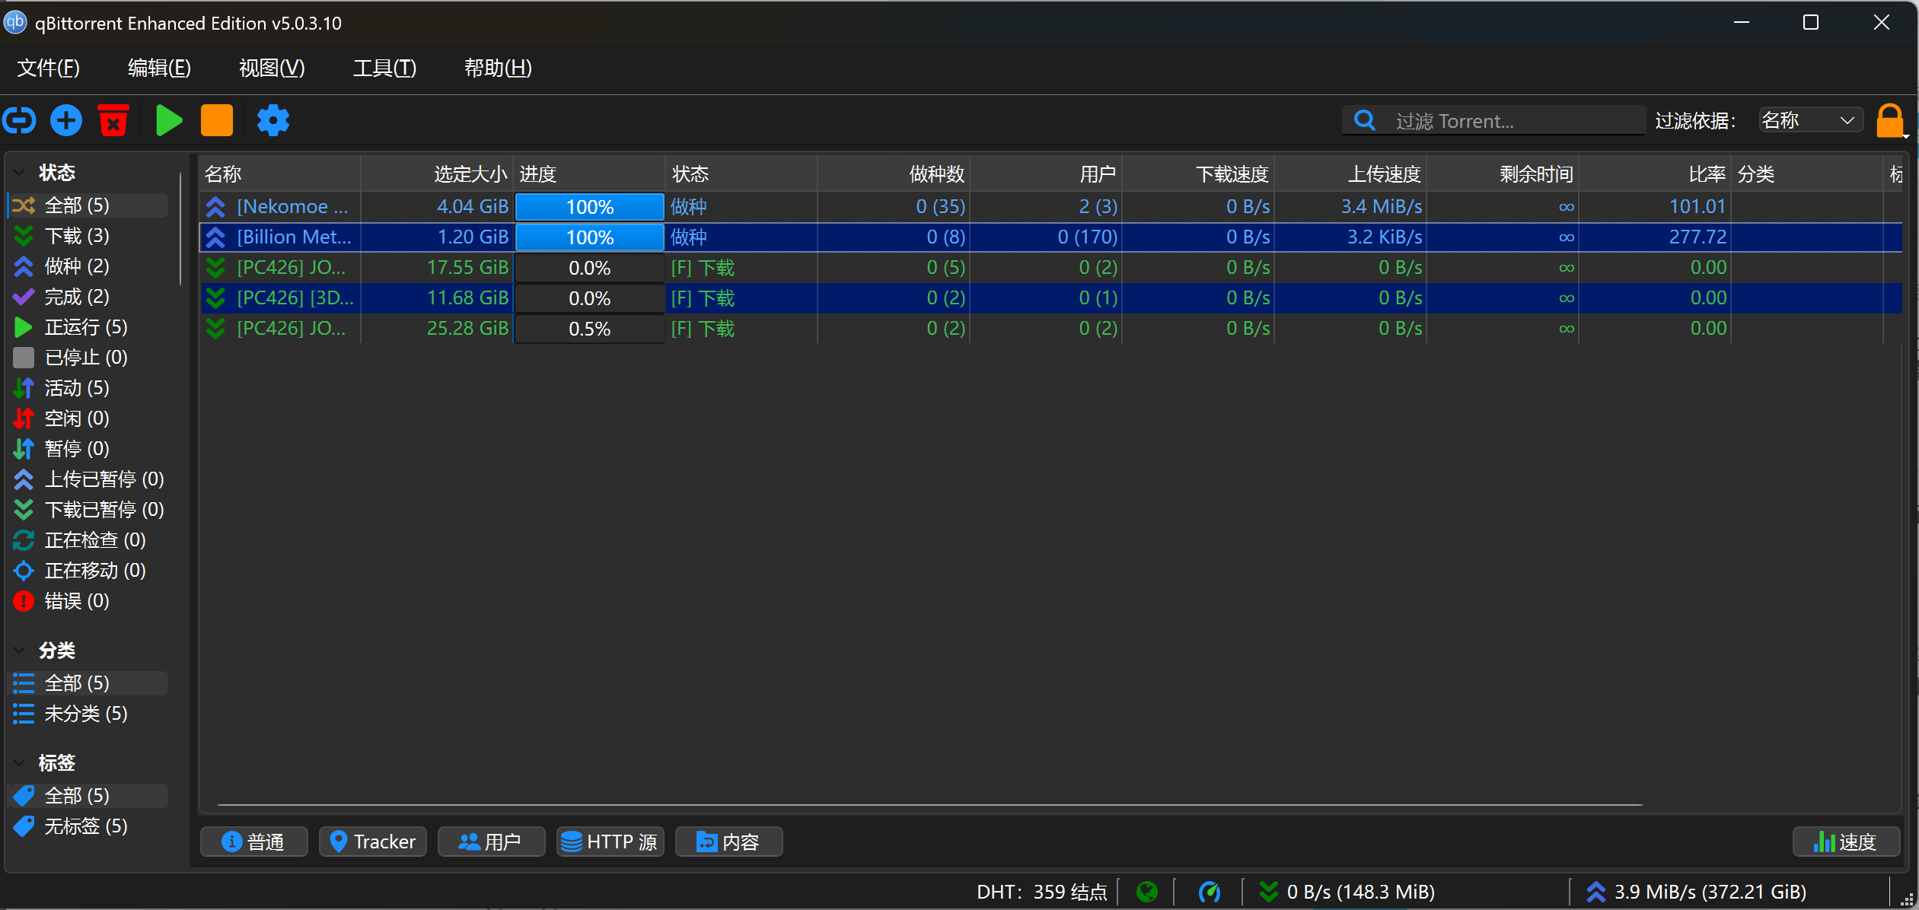Select 全部 (5) under 标签 section

point(88,796)
